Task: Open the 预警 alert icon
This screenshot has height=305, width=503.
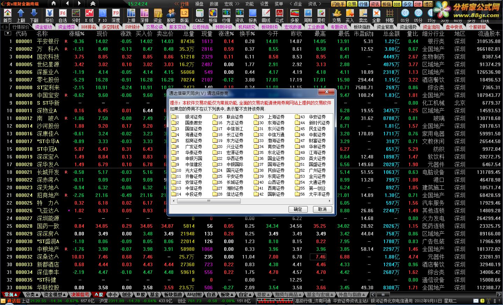Action: pyautogui.click(x=389, y=16)
